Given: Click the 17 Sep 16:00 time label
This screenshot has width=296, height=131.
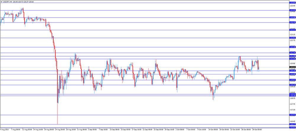Looking at the screenshot, I should (x=136, y=130).
